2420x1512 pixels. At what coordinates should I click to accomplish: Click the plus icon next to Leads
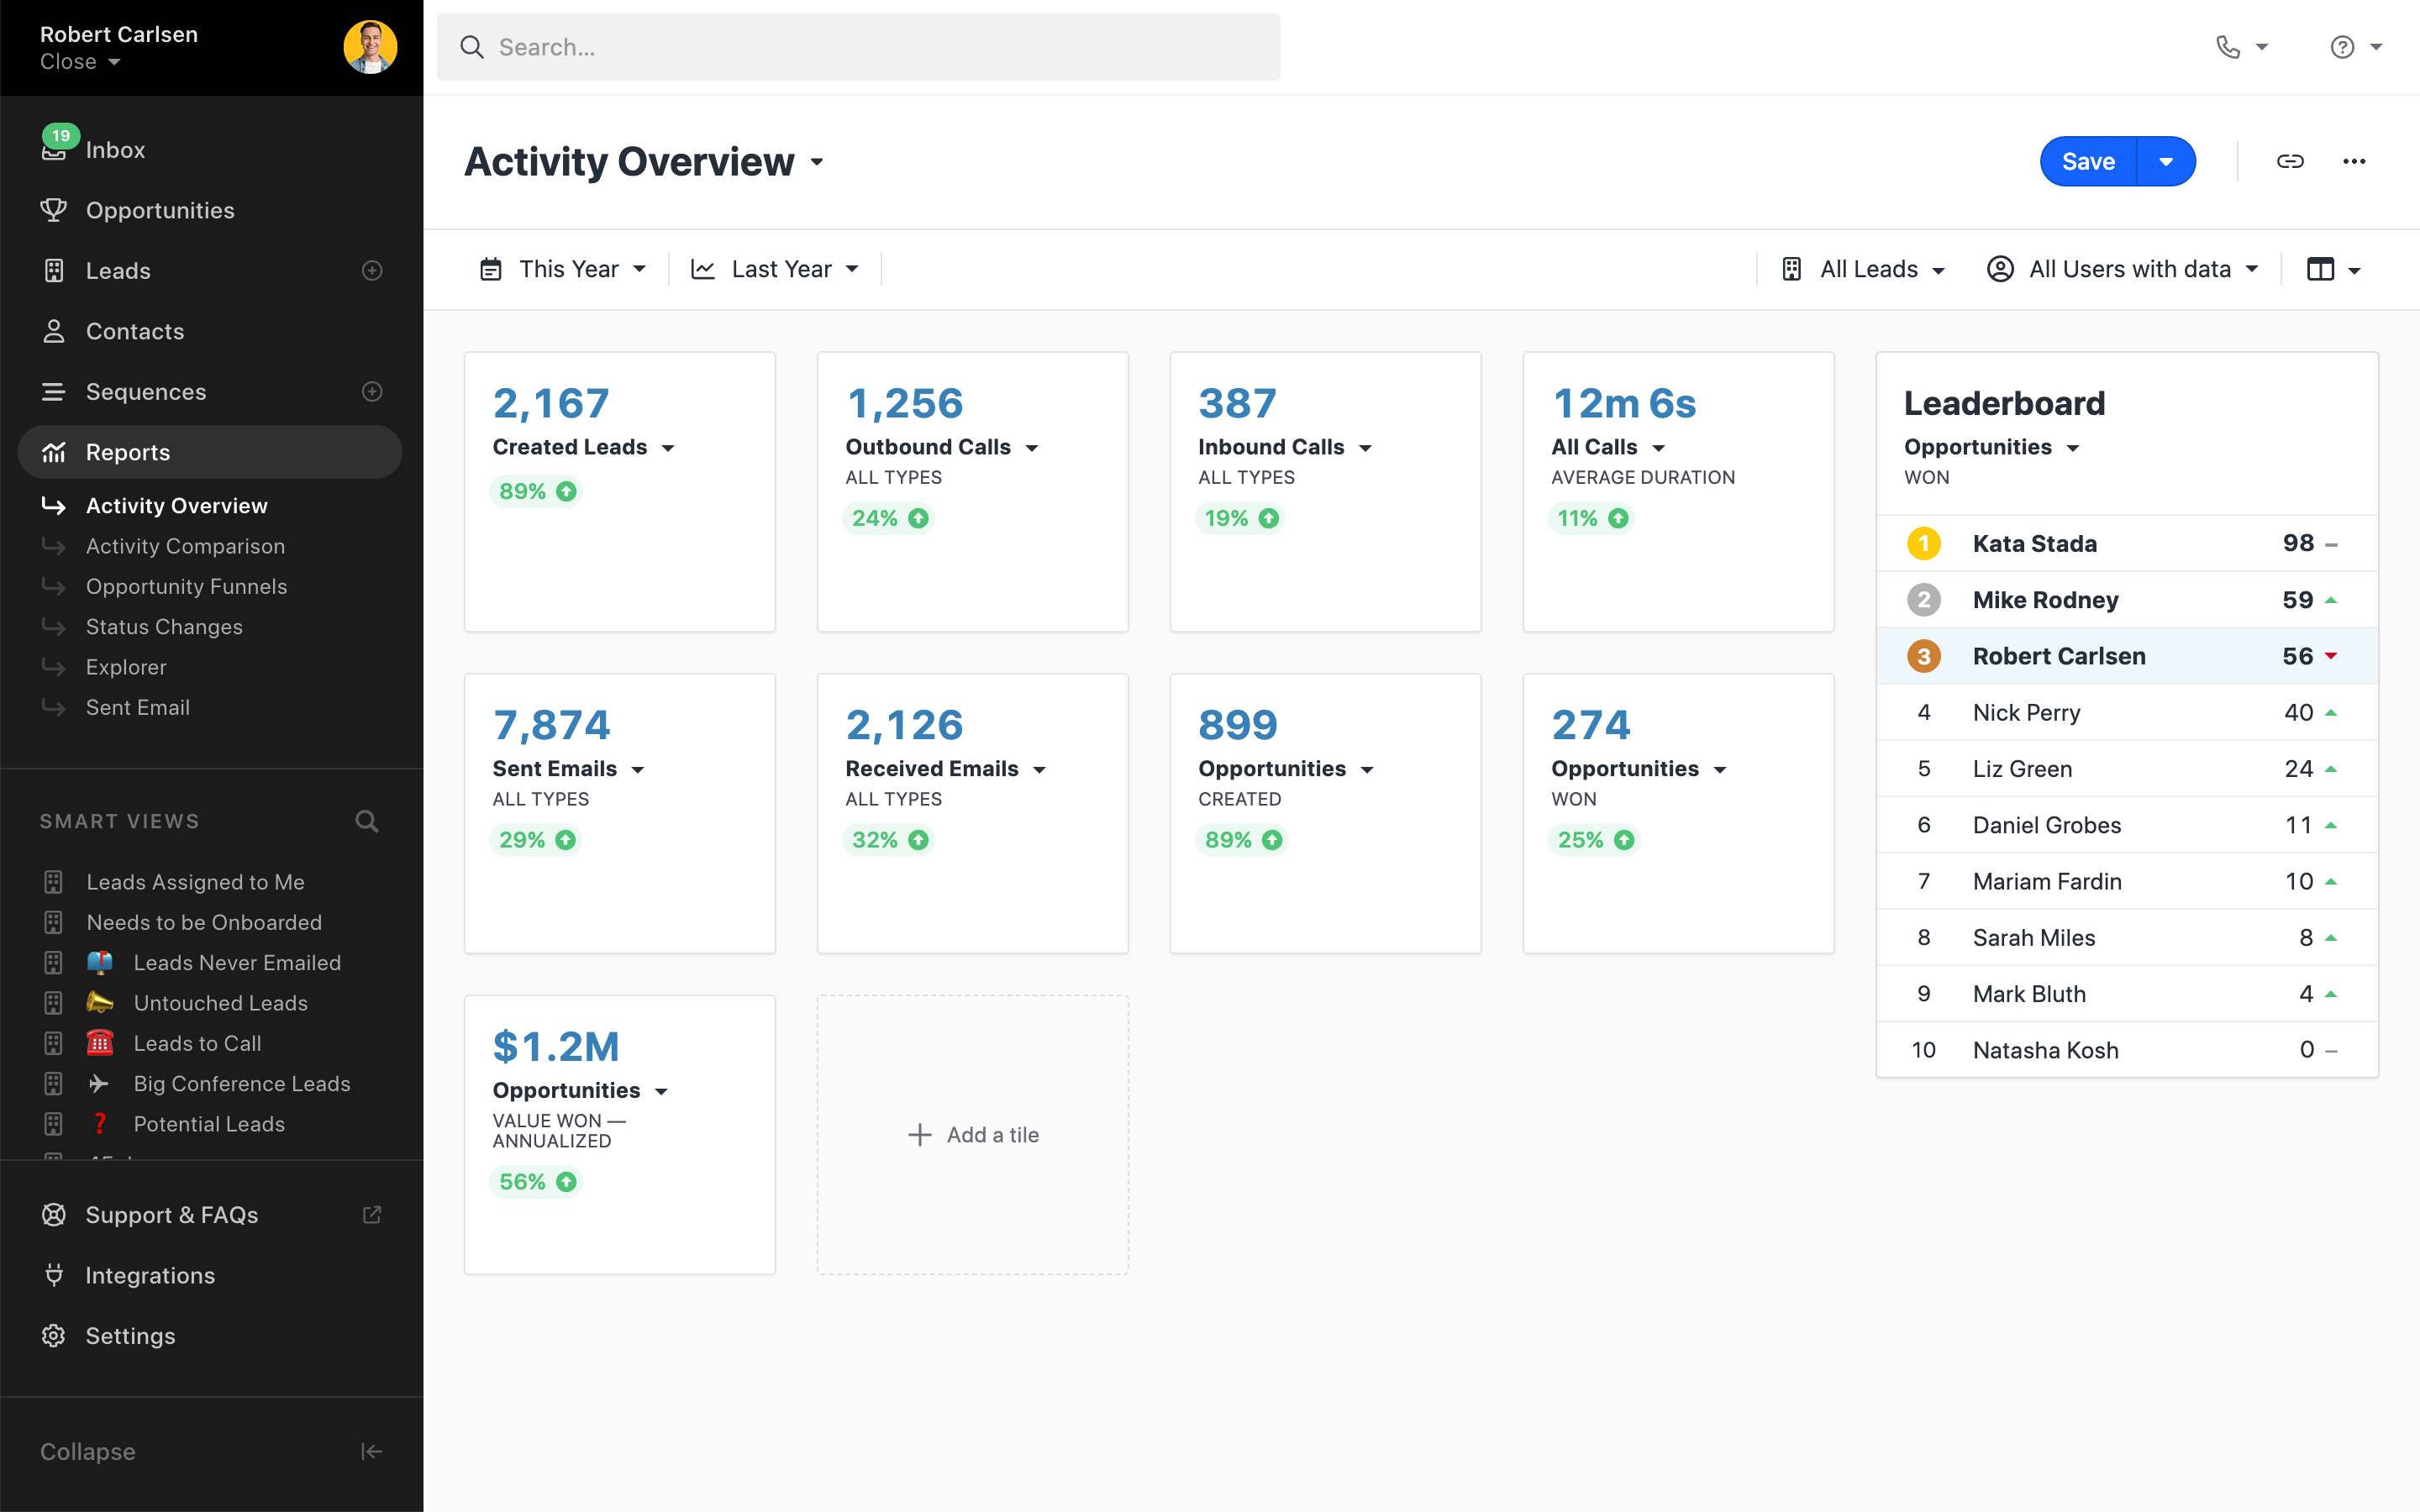[372, 271]
